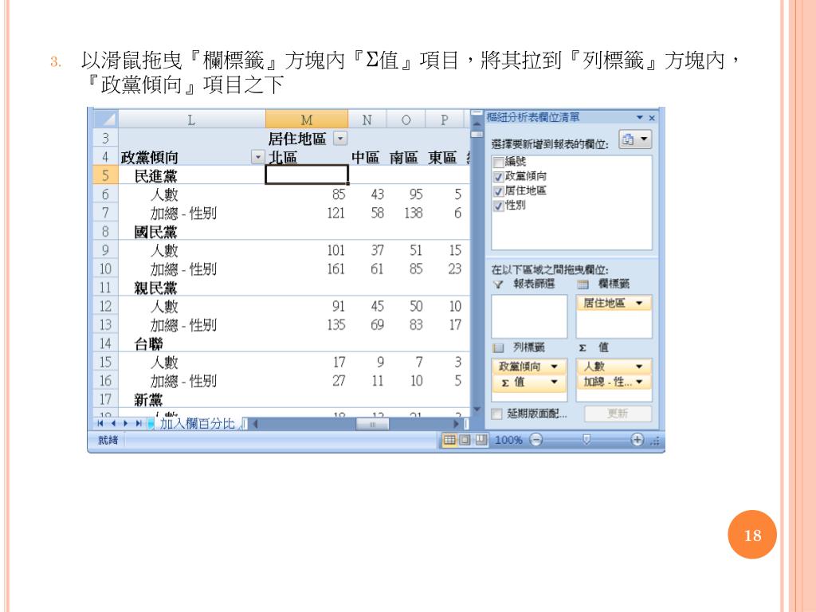The image size is (816, 612).
Task: Open the 居住地區 dropdown in column labels
Action: point(639,304)
